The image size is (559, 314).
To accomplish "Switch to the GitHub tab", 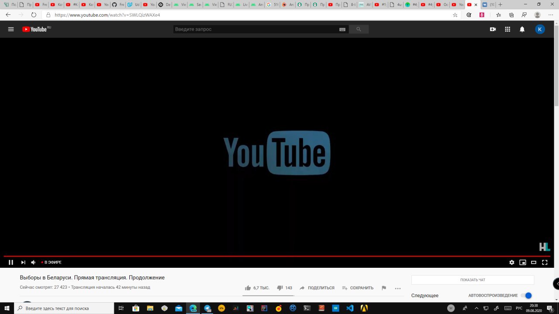I will tap(118, 4).
